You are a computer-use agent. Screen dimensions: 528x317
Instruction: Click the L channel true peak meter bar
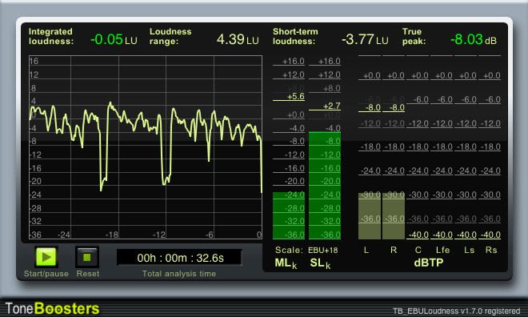[x=370, y=216]
